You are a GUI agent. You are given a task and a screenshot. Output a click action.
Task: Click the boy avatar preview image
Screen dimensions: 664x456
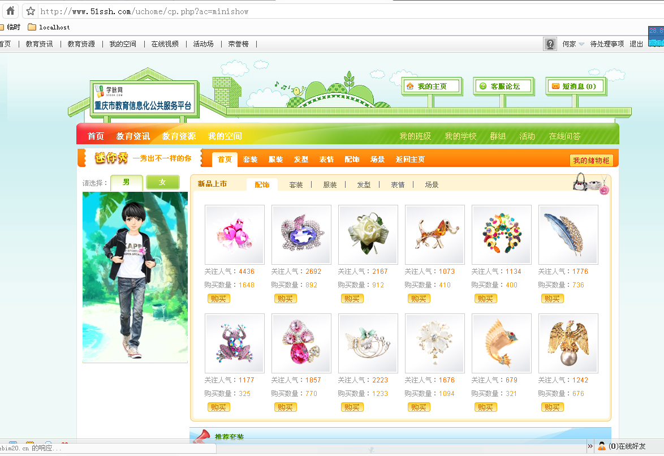[135, 277]
